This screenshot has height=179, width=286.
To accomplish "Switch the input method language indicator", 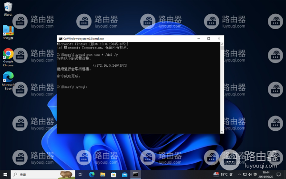I will point(255,175).
